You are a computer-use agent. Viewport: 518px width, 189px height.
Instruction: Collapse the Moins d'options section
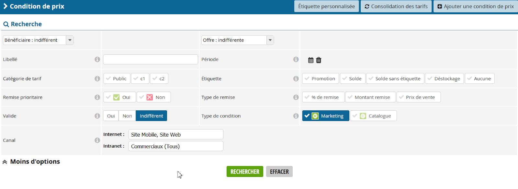(x=31, y=161)
